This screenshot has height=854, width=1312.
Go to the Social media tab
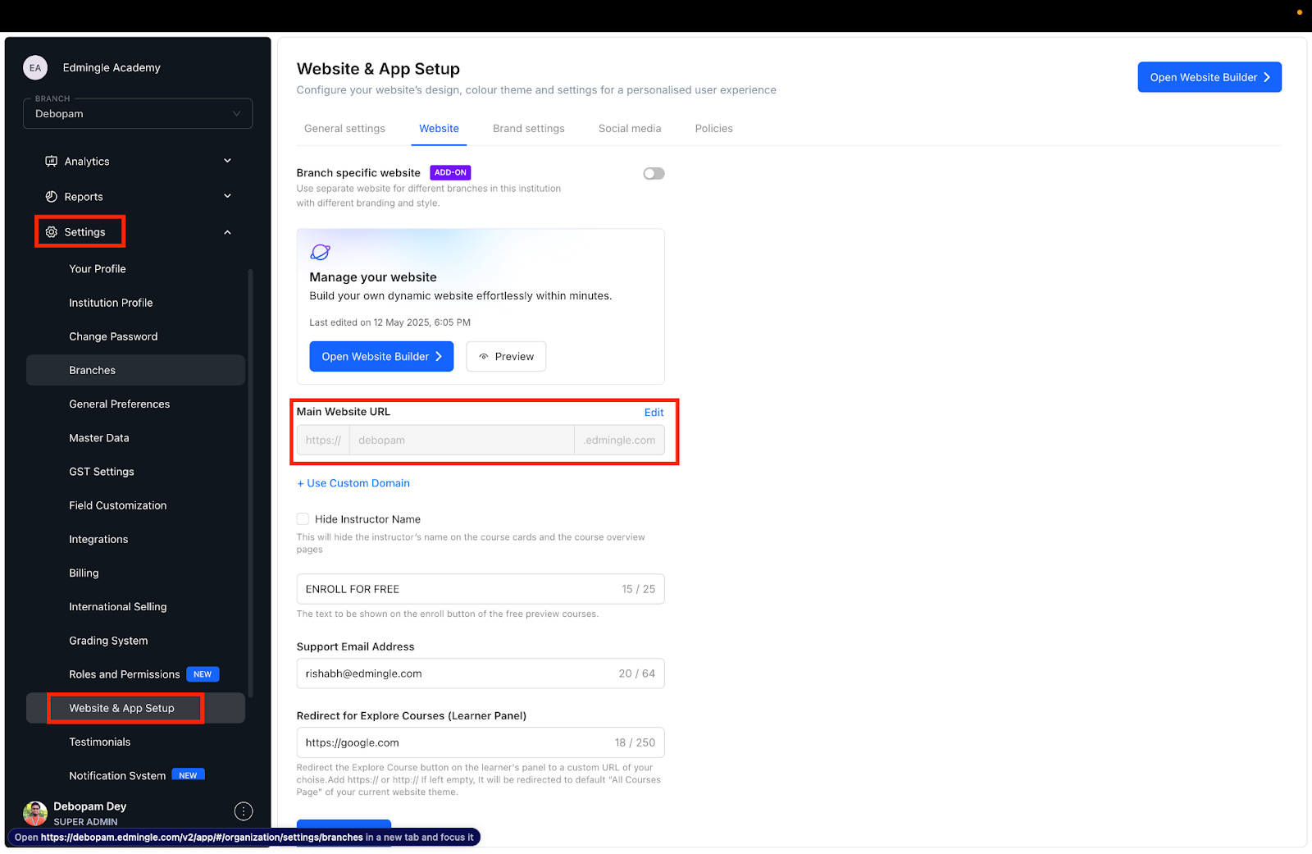[x=630, y=129]
